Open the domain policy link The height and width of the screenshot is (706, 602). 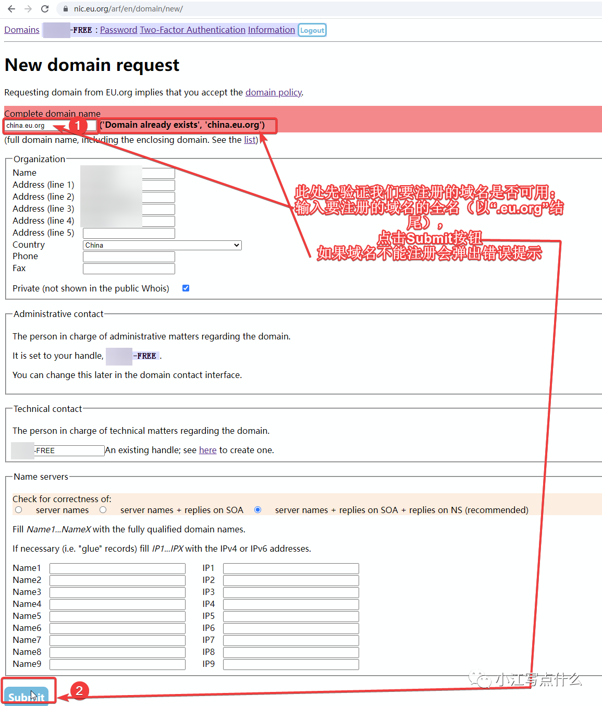[x=274, y=92]
